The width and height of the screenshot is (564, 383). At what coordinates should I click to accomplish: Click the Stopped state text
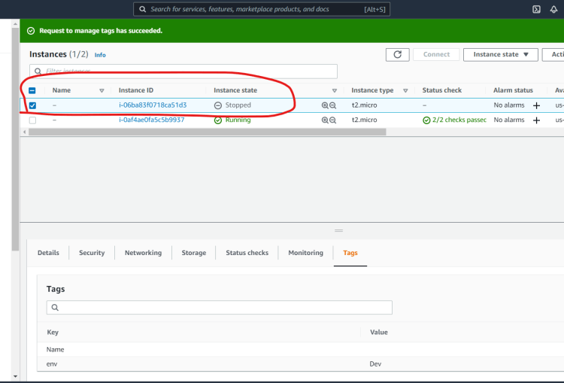tap(238, 105)
